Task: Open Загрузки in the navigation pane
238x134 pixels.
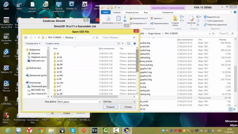Action: [x=35, y=53]
